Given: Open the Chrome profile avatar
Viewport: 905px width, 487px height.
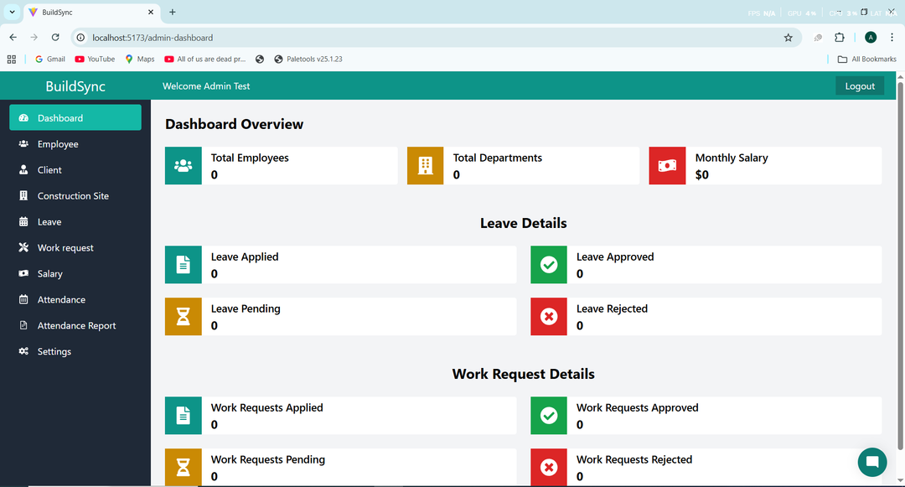Looking at the screenshot, I should [871, 38].
